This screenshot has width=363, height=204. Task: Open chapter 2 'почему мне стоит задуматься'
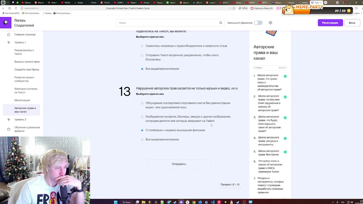269,103
